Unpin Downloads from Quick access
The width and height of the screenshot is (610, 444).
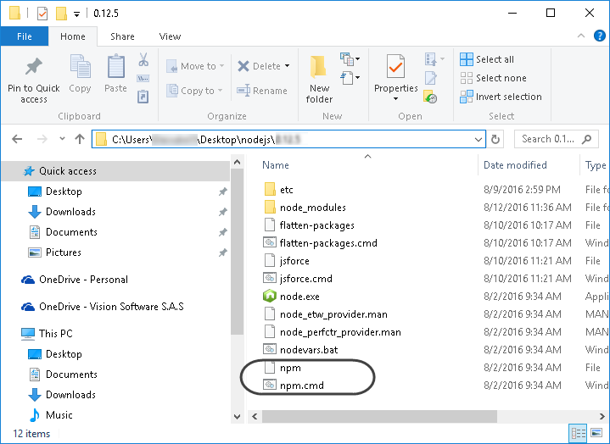222,212
